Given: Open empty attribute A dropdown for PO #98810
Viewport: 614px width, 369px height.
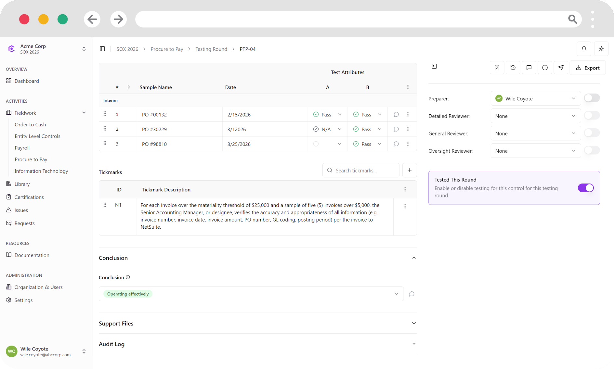Looking at the screenshot, I should (327, 144).
